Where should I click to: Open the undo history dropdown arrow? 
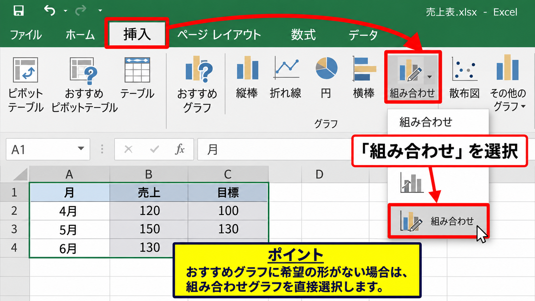click(x=65, y=11)
